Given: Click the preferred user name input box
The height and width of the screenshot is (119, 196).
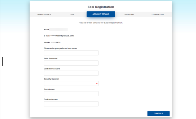Looking at the screenshot, I should [71, 53].
